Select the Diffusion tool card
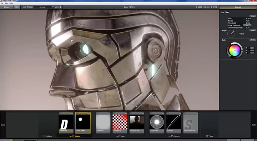 66,123
